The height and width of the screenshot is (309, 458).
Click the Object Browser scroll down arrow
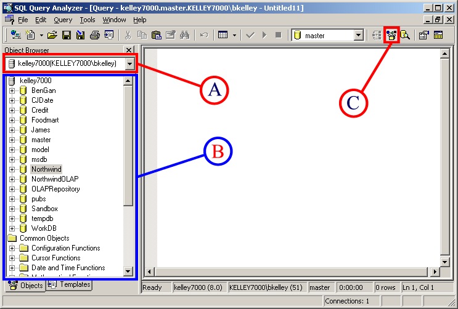pyautogui.click(x=128, y=271)
